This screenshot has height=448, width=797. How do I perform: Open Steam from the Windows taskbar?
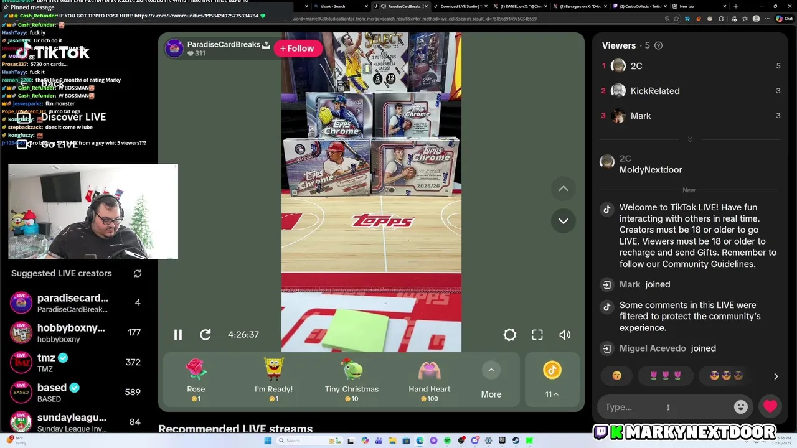[x=516, y=441]
